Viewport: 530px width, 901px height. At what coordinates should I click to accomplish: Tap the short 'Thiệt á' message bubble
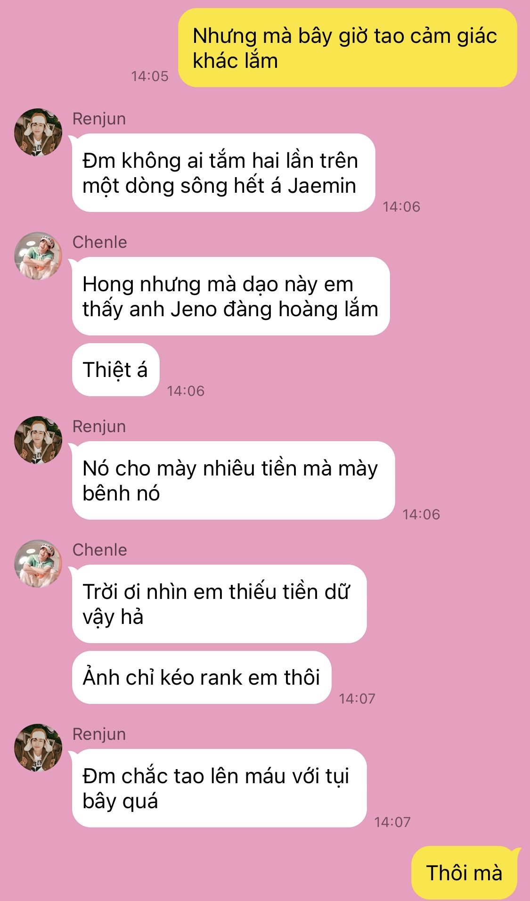(x=115, y=370)
